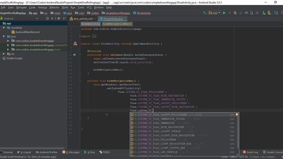This screenshot has width=283, height=159.
Task: Open the Refactor menu
Action: (x=54, y=8)
